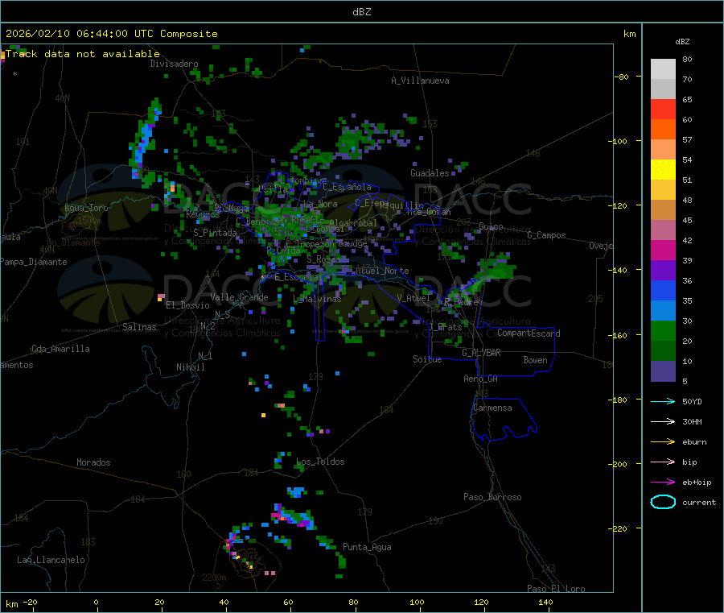724x613 pixels.
Task: Click the 'Soitue' map label
Action: (x=427, y=359)
